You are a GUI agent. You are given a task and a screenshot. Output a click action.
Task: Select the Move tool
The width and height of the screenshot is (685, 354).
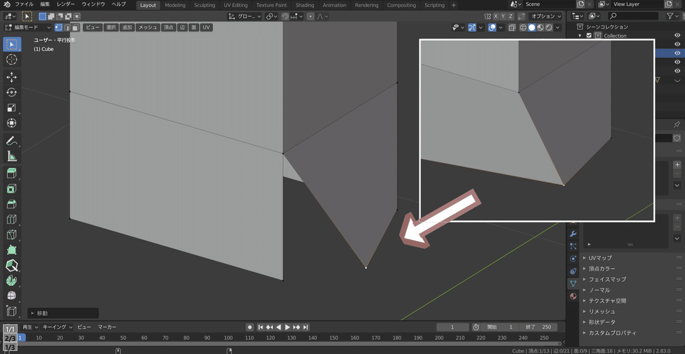click(12, 77)
